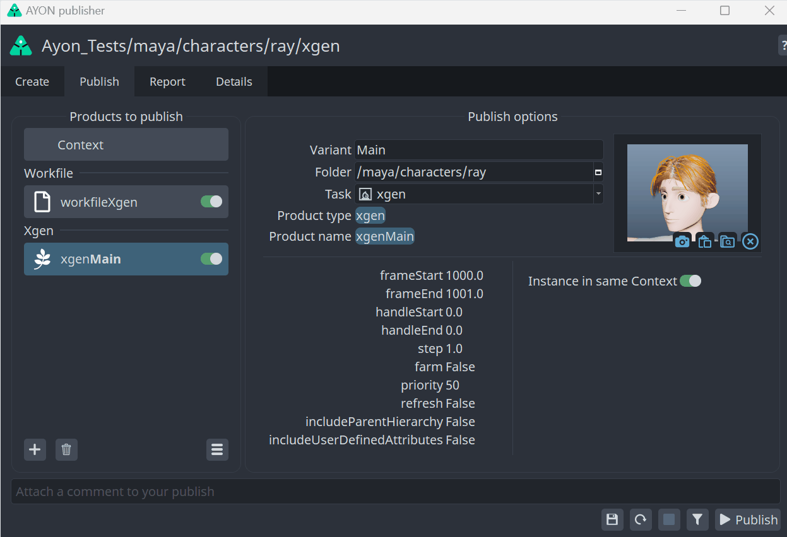
Task: Browse for thumbnail file icon
Action: tap(727, 241)
